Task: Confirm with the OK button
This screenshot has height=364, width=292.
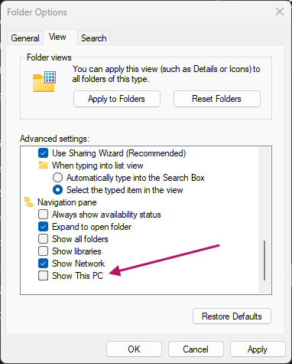Action: coord(134,349)
